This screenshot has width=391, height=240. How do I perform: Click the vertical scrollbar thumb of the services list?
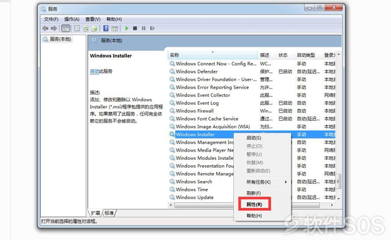(338, 182)
